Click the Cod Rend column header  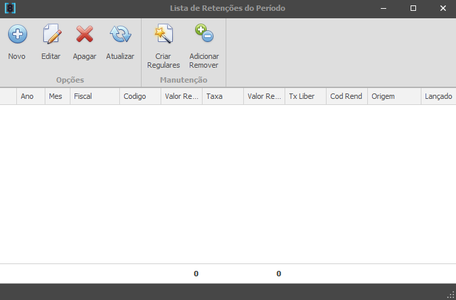346,97
